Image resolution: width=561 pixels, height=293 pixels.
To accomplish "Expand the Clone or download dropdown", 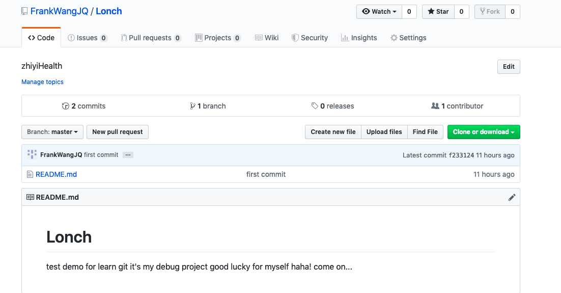I will point(483,132).
